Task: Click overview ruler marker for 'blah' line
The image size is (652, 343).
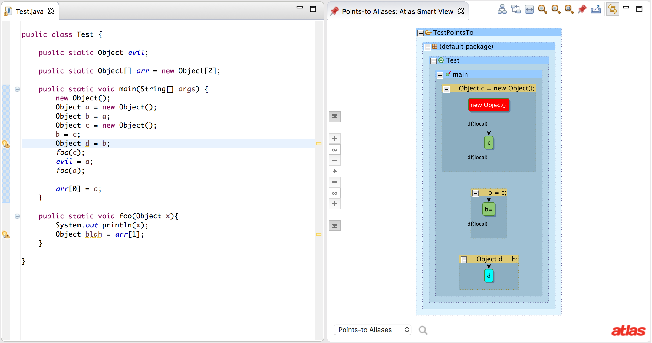Action: click(x=318, y=234)
